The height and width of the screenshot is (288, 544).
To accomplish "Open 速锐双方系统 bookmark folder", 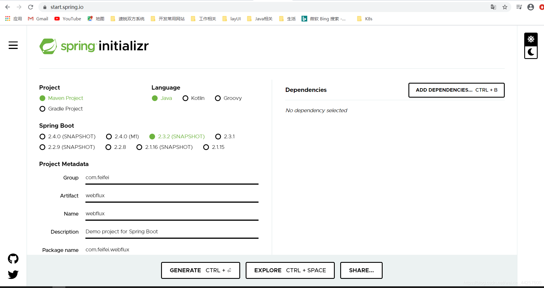I will 128,19.
